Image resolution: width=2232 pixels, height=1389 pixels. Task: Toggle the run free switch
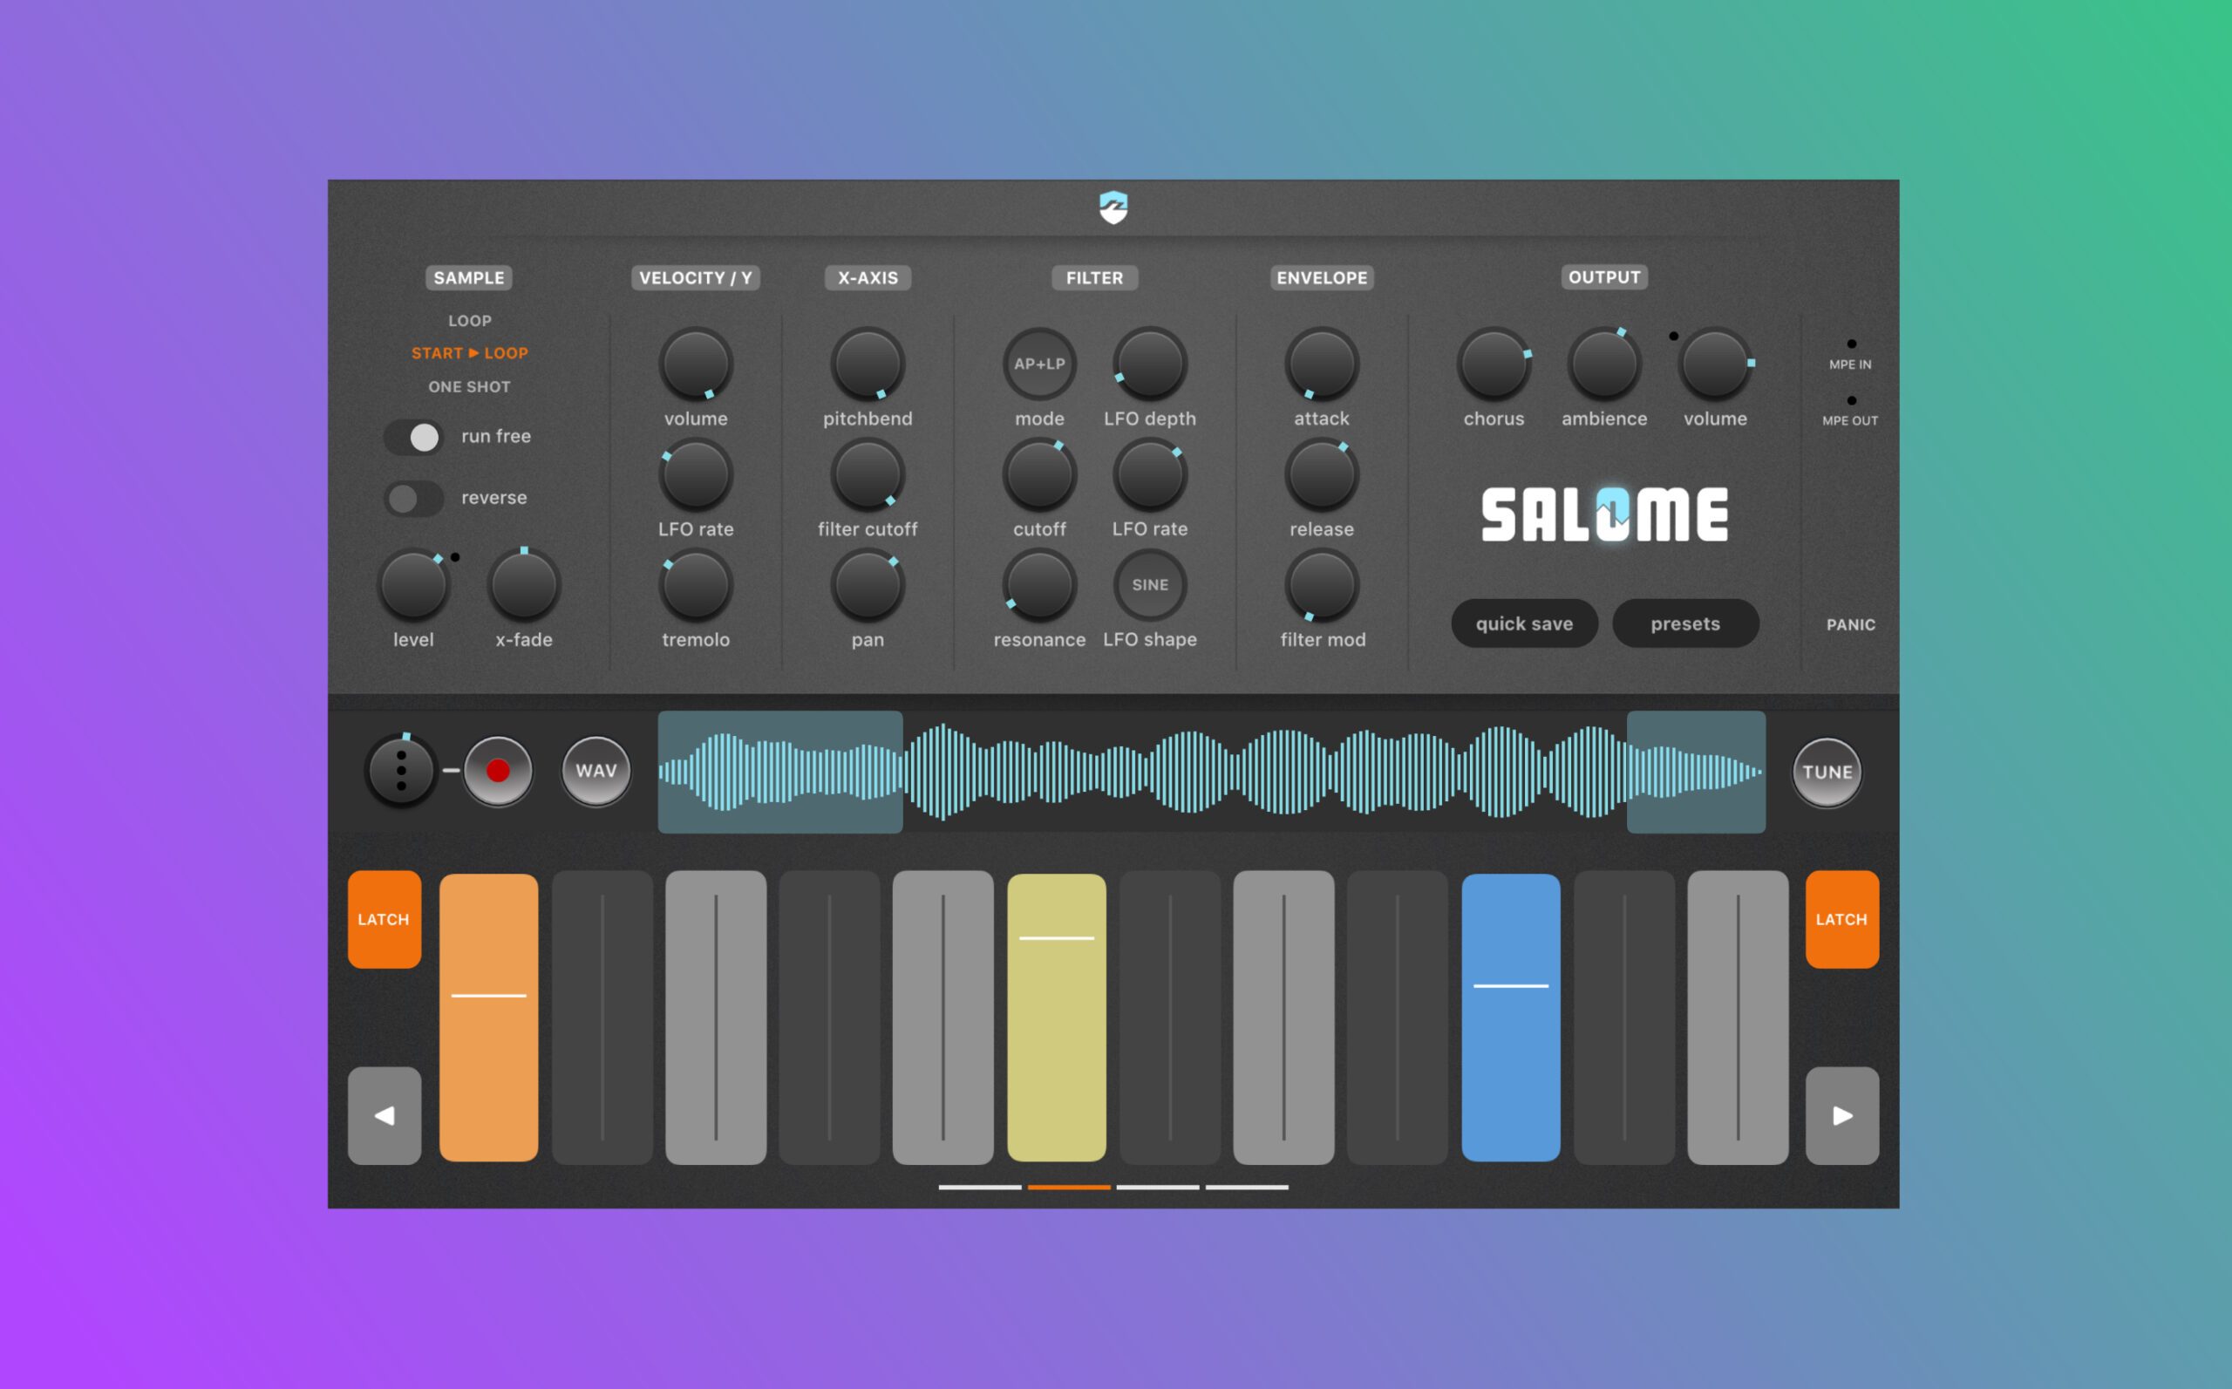413,438
